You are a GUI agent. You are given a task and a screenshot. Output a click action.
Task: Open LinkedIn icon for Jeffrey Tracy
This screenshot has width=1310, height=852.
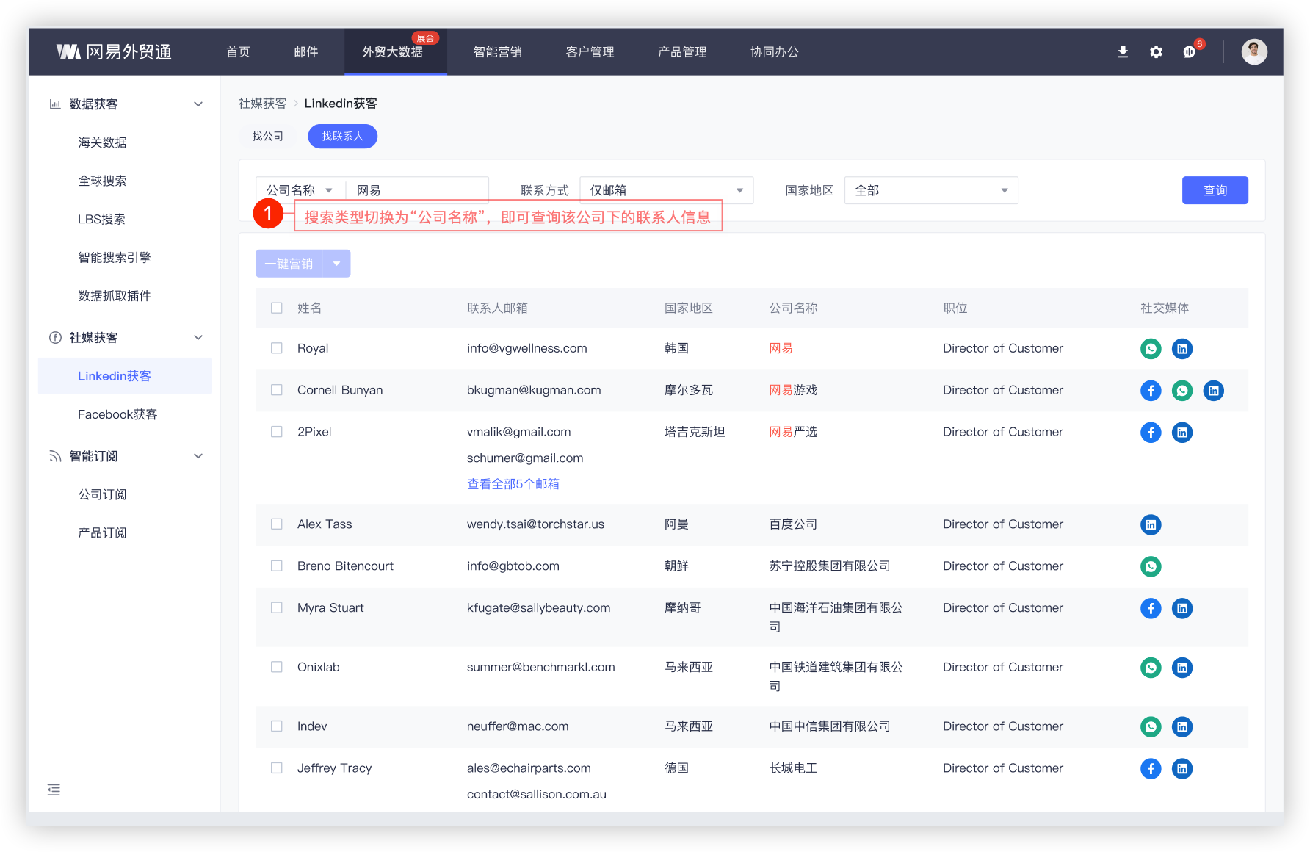click(1182, 769)
